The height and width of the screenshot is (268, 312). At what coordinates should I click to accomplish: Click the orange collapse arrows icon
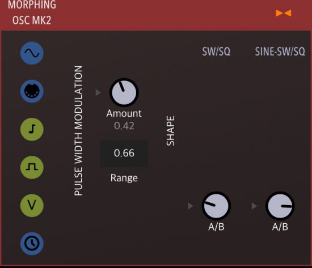[x=284, y=13]
